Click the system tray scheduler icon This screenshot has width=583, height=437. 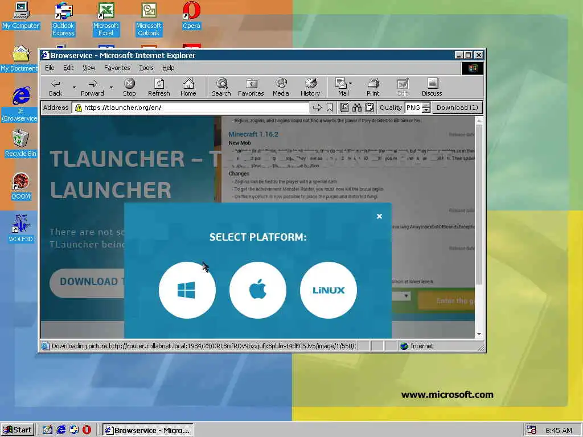point(531,430)
